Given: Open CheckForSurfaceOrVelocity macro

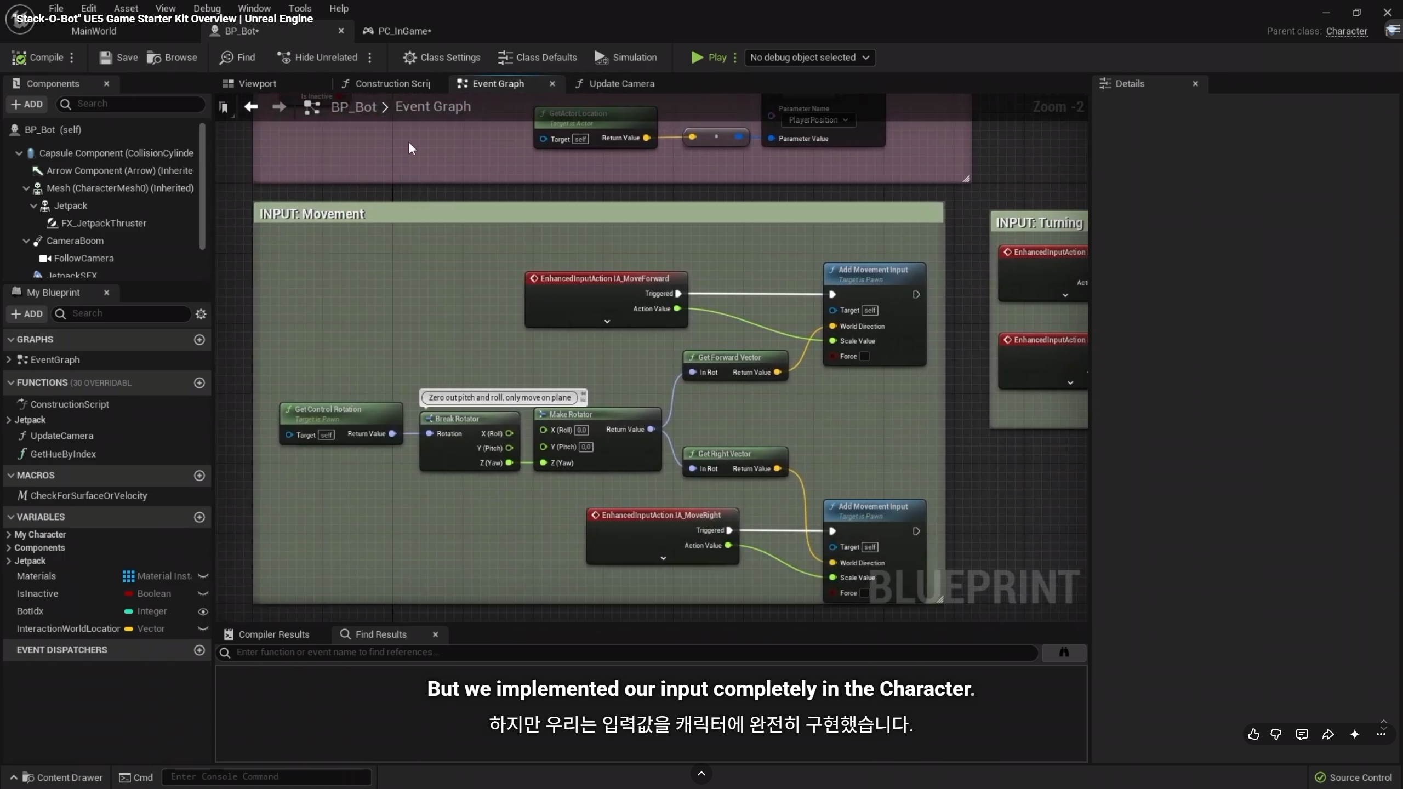Looking at the screenshot, I should (x=88, y=496).
